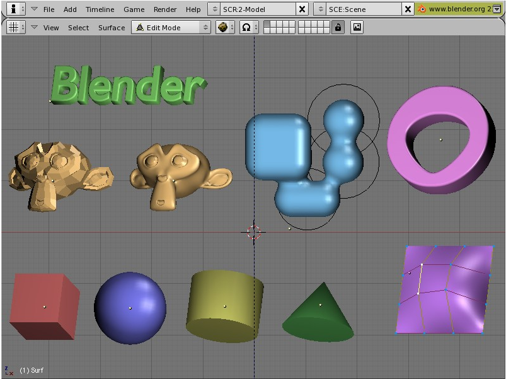This screenshot has height=379, width=506.
Task: Delete the screen with X beside SCR:2-Model
Action: point(302,9)
